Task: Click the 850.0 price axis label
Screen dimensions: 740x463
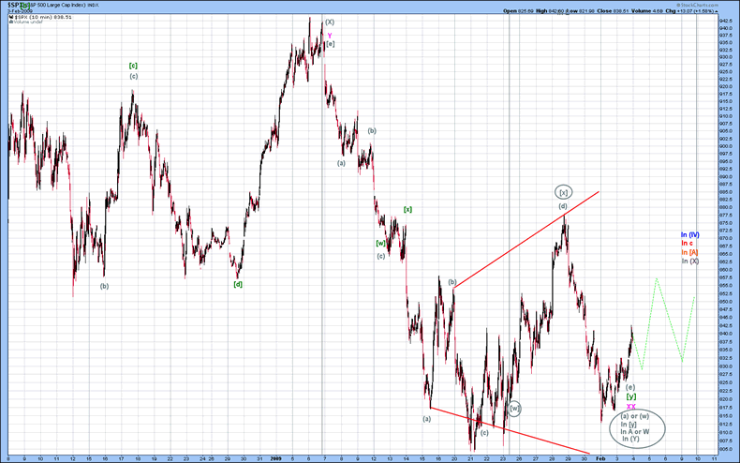Action: 726,302
